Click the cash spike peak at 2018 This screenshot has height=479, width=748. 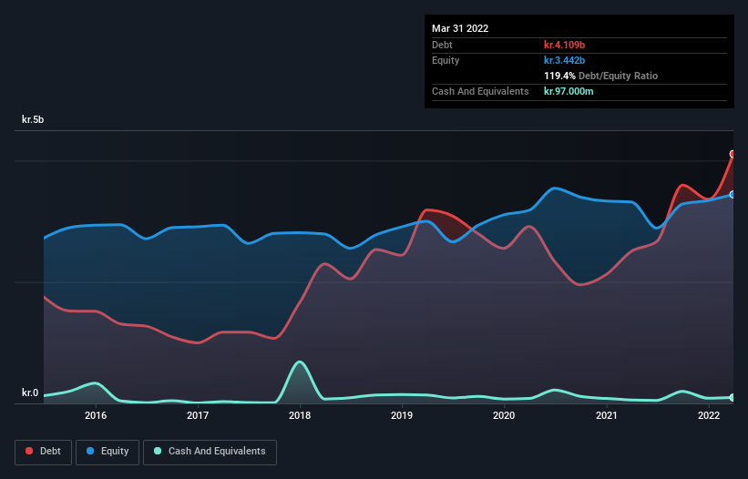point(300,362)
